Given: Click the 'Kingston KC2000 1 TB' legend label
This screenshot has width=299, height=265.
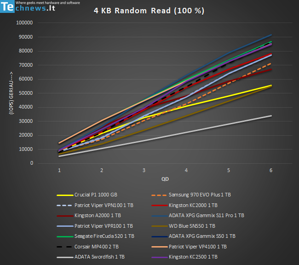Looking at the screenshot, I should pos(193,205).
